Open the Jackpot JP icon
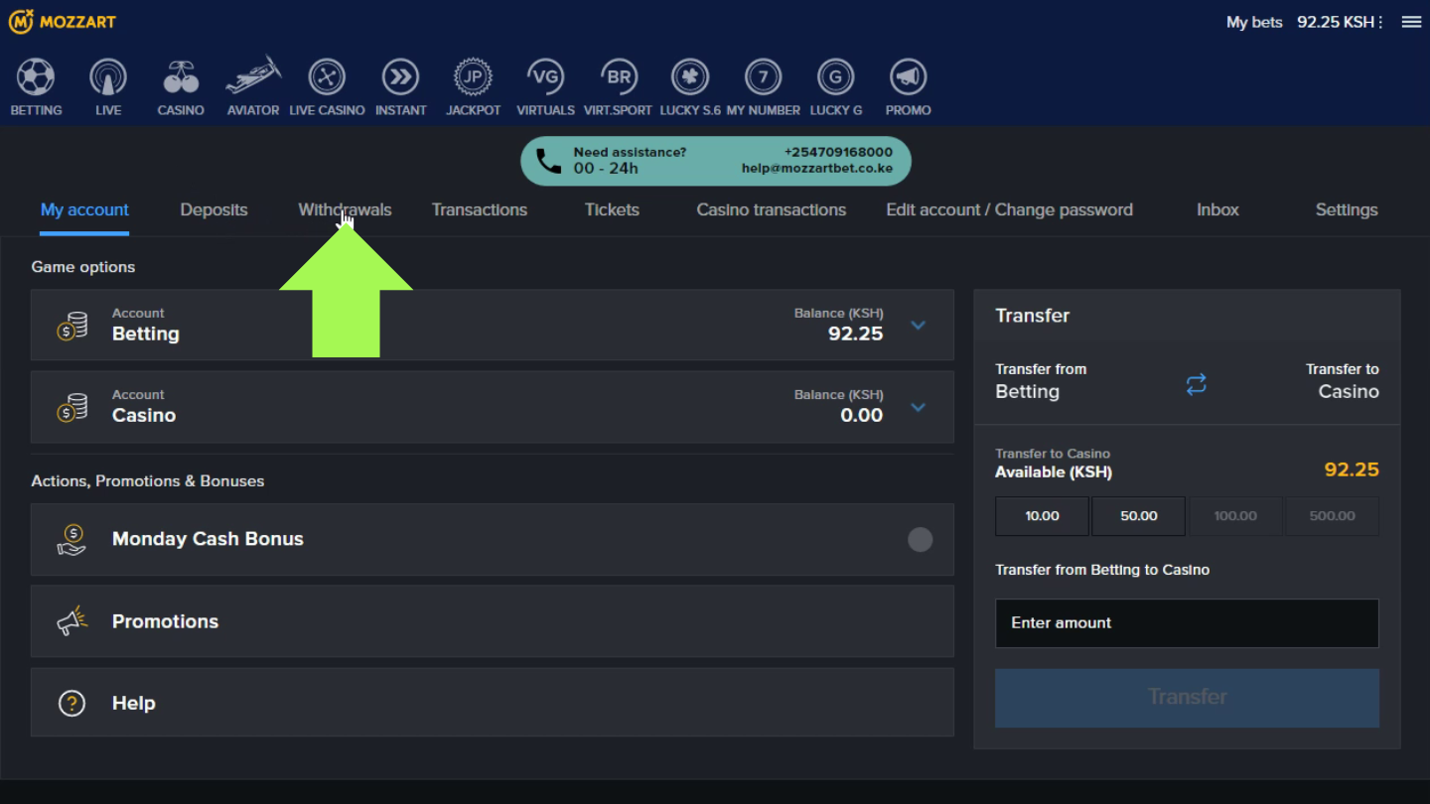Screen dimensions: 1430x804 coord(473,77)
